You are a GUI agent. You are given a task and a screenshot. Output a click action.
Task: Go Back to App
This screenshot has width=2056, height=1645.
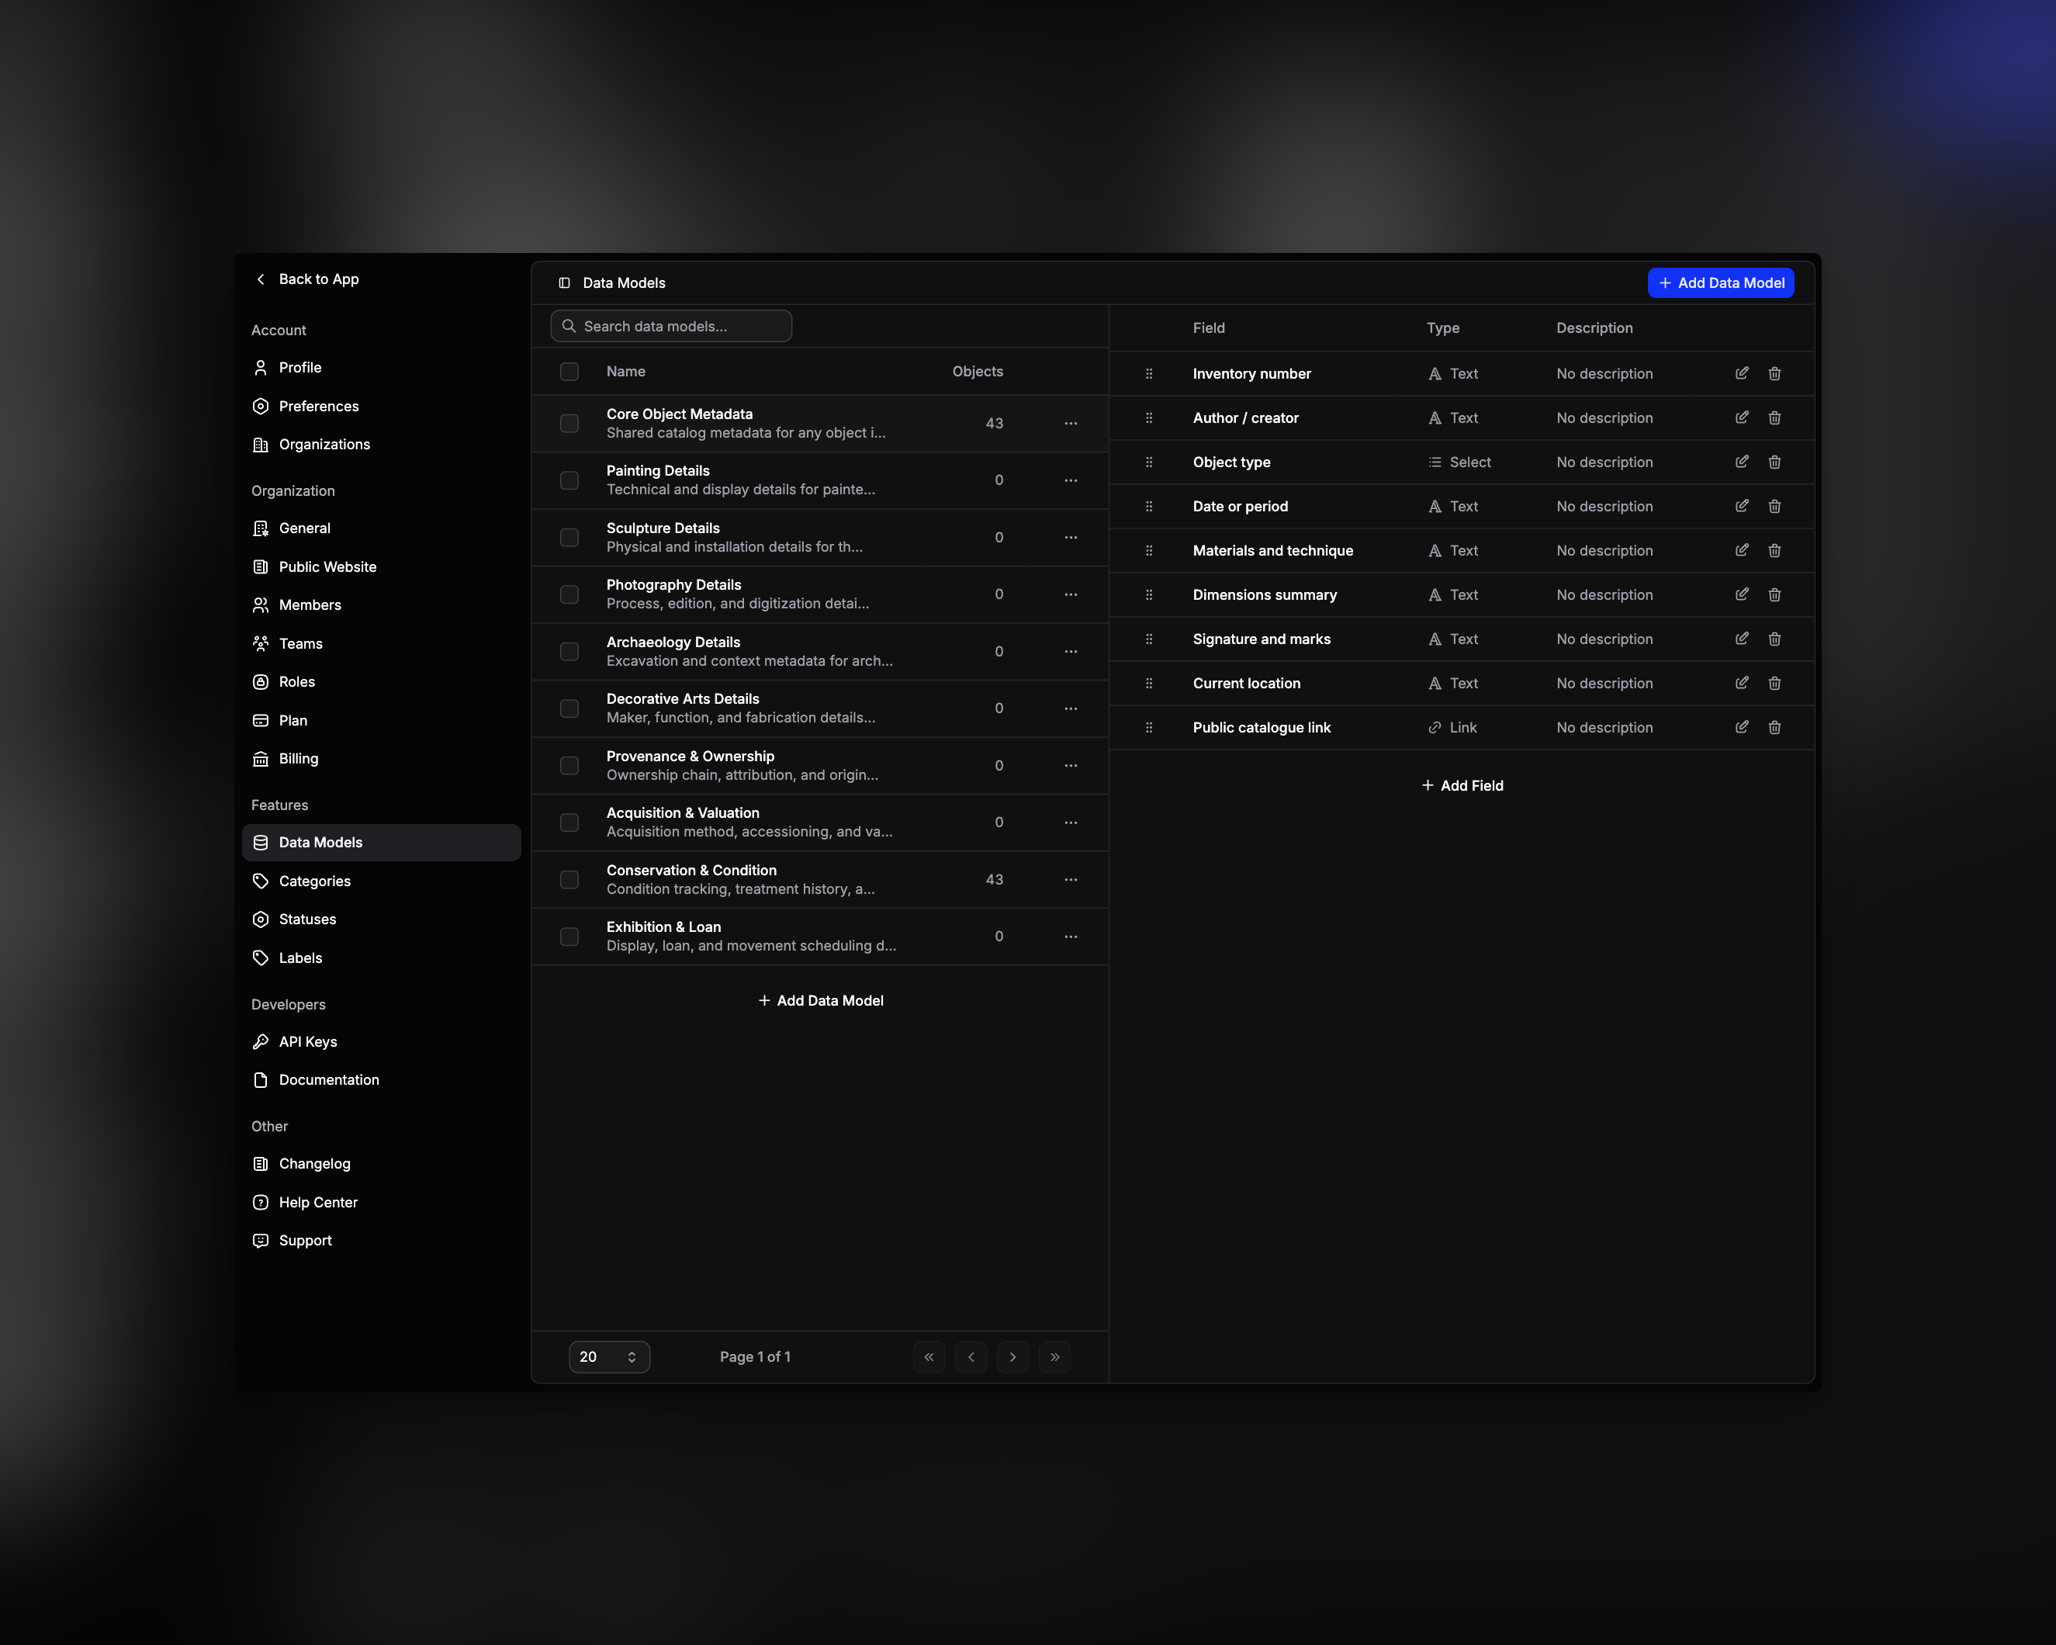pos(307,279)
